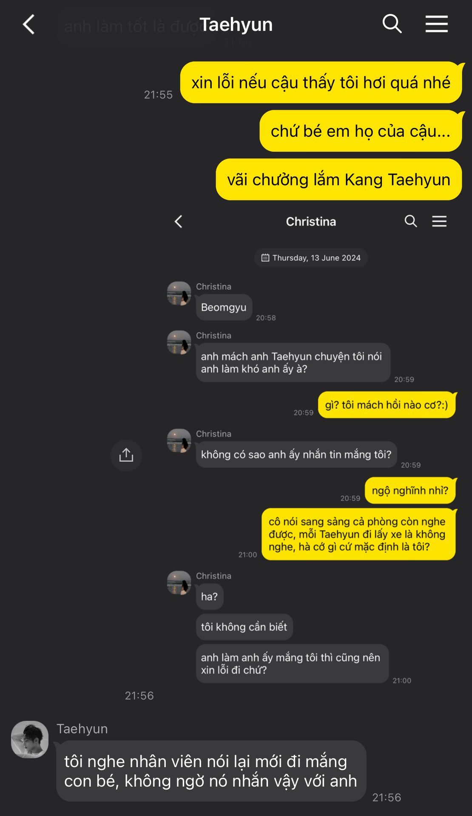
Task: Tap the back arrow in the Christina screenshot
Action: point(179,221)
